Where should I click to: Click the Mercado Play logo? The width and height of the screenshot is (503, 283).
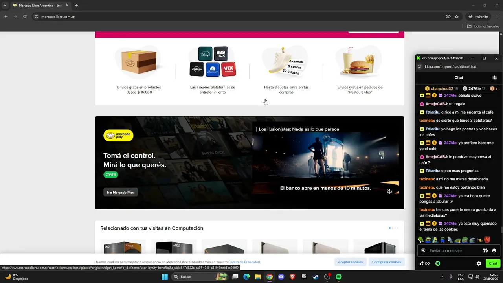[118, 136]
